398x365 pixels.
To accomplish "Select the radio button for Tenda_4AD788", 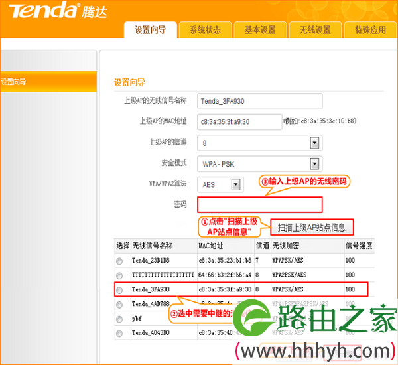I will coord(119,305).
